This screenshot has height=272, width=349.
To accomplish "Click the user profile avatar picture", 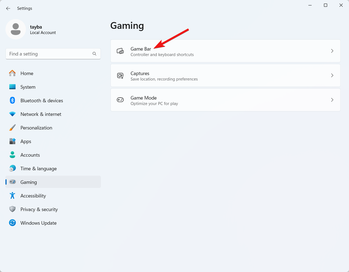I will 16,29.
